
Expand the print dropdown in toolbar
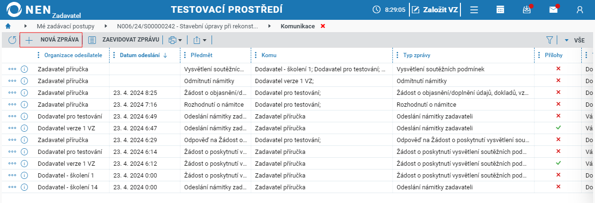point(175,40)
